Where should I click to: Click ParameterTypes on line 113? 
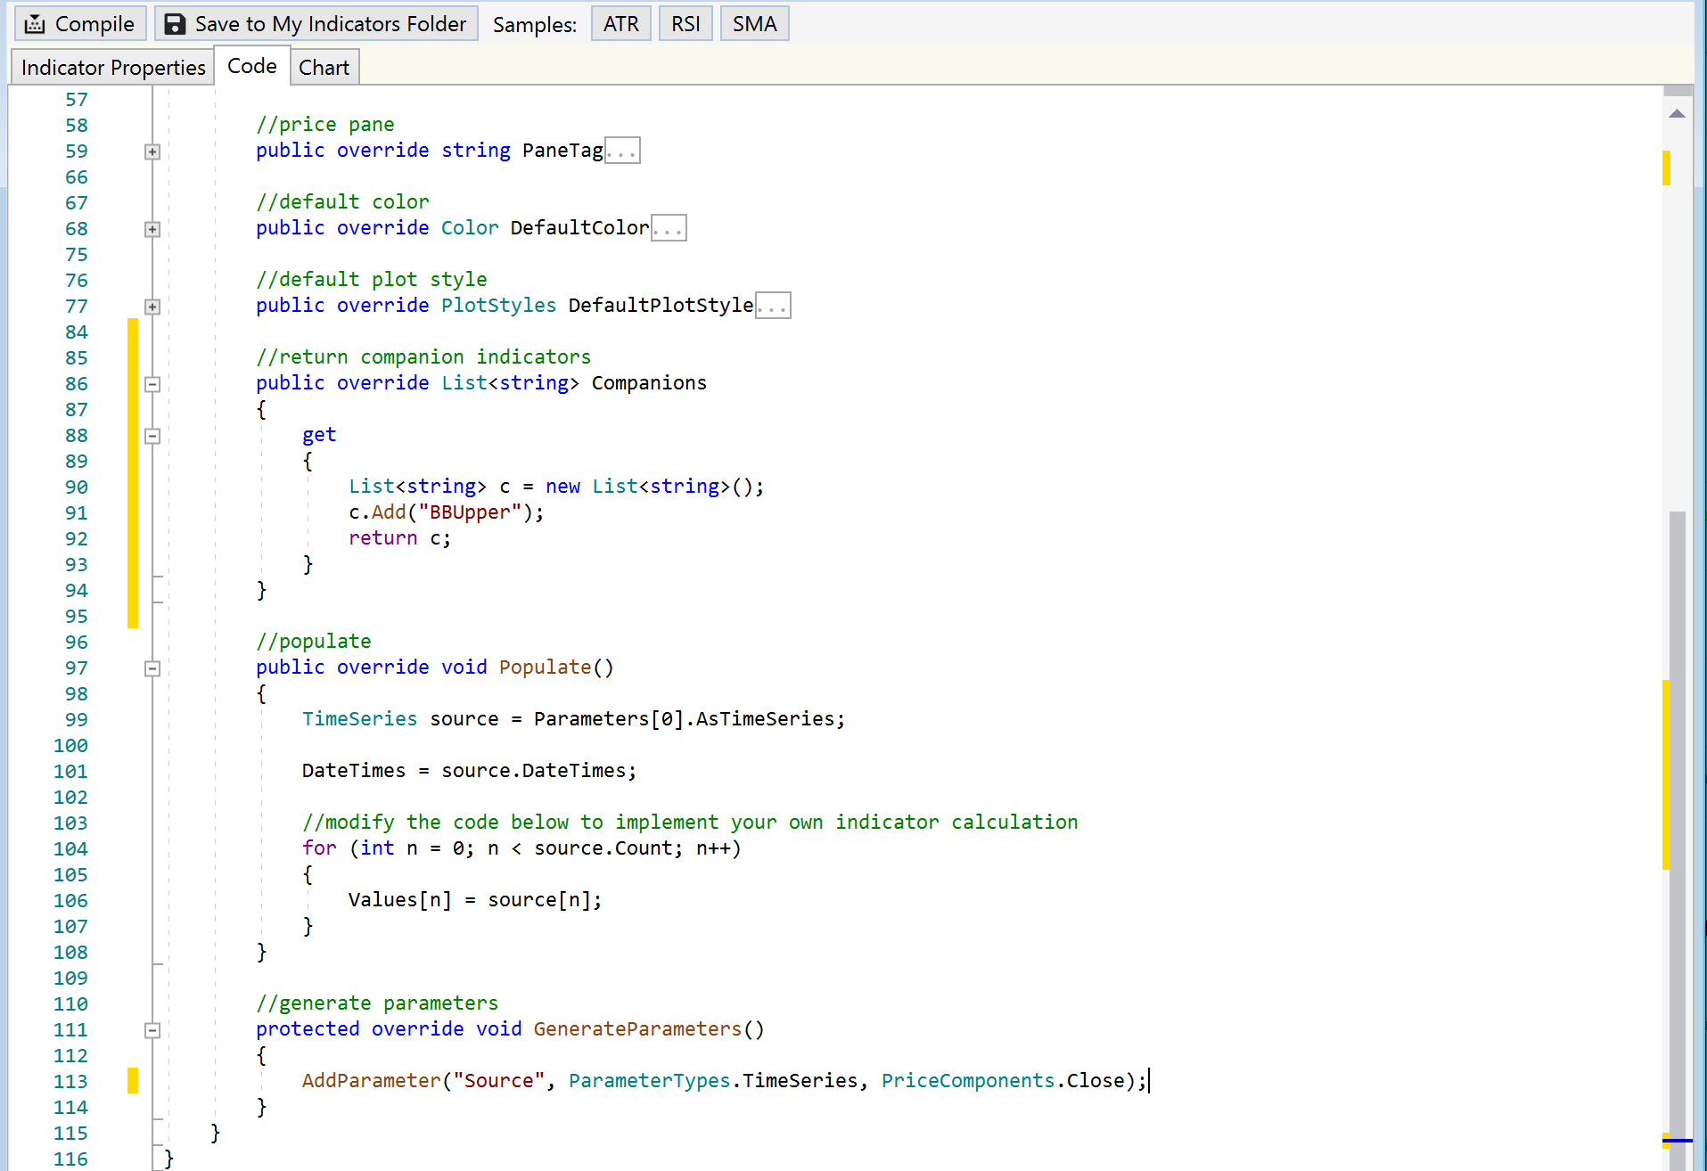[650, 1081]
